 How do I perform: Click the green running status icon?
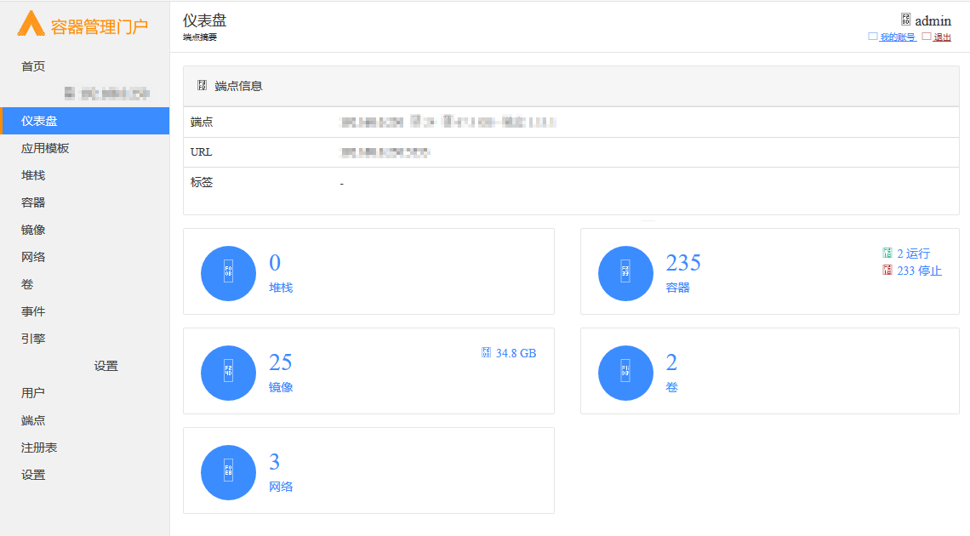(887, 253)
